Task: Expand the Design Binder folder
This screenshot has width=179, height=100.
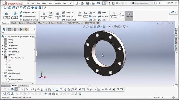Action: [x=3, y=46]
